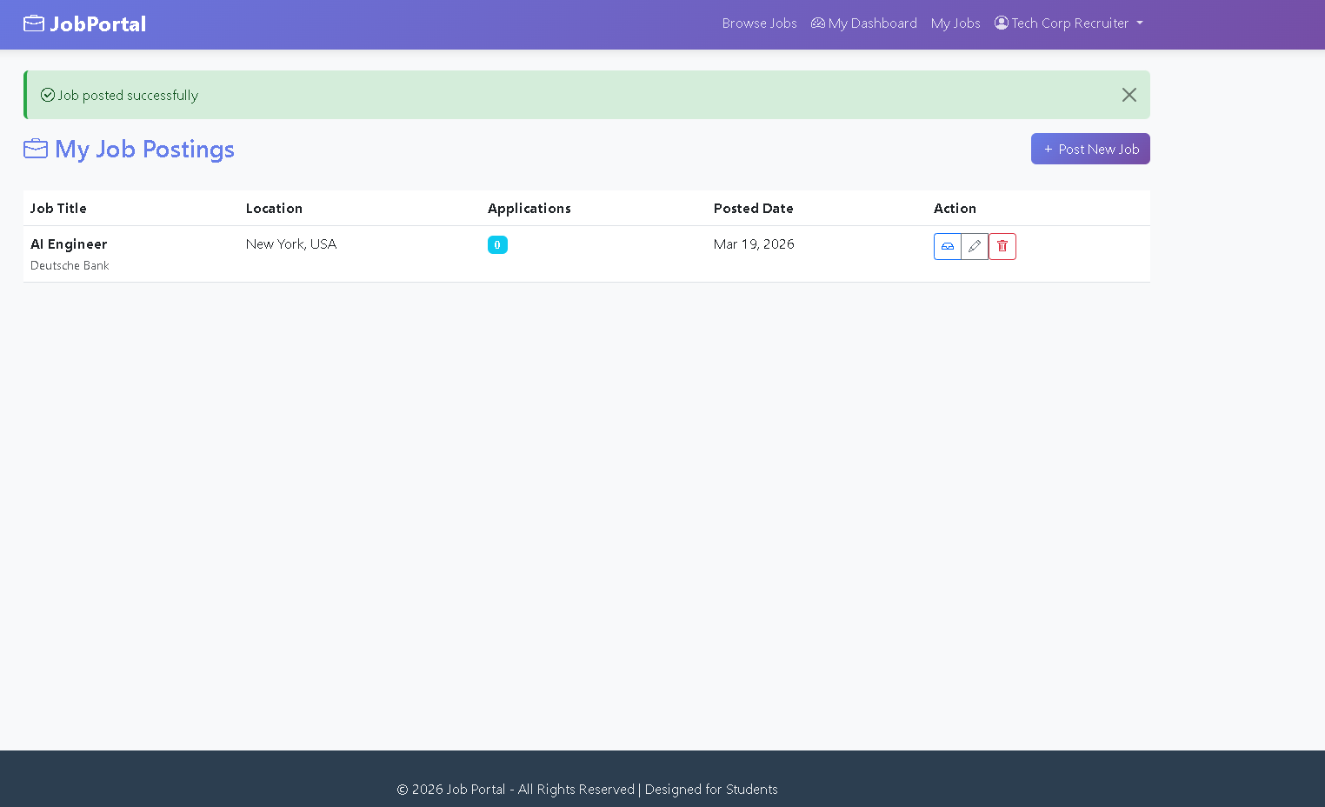The image size is (1325, 807).
Task: View applications inbox for AI Engineer job
Action: coord(948,247)
